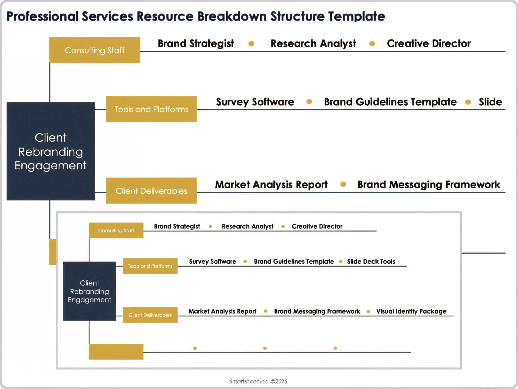Select the dot before Visual Identity Package
518x389 pixels.
(368, 311)
